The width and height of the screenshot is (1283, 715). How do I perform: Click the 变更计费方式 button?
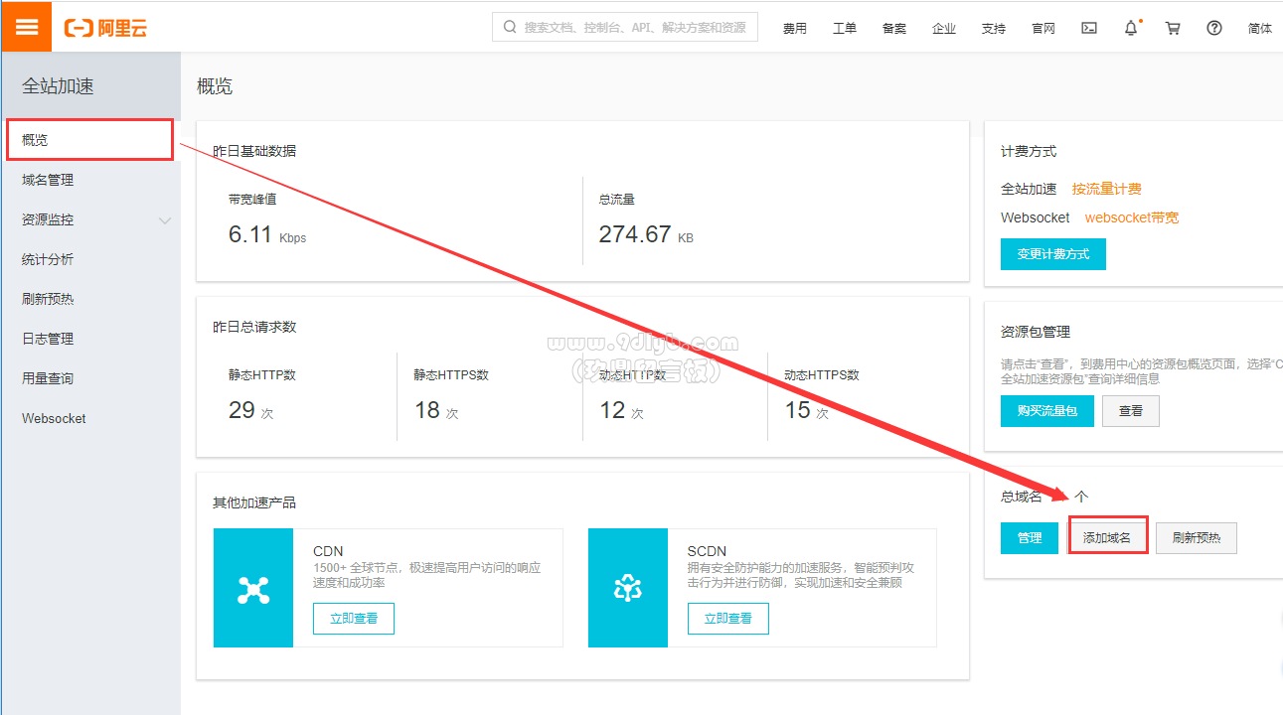1052,254
